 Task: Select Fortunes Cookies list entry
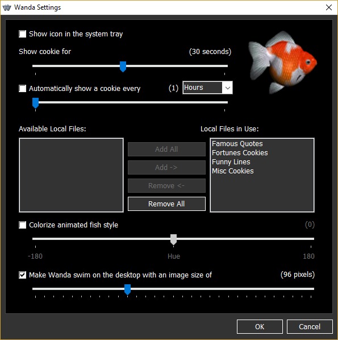pos(240,152)
